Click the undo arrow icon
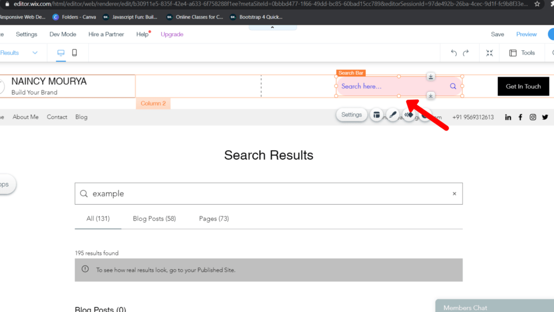This screenshot has width=554, height=312. pyautogui.click(x=453, y=53)
